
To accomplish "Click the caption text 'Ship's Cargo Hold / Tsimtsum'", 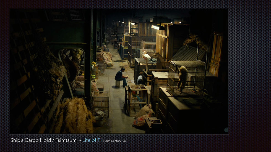I will [44, 140].
